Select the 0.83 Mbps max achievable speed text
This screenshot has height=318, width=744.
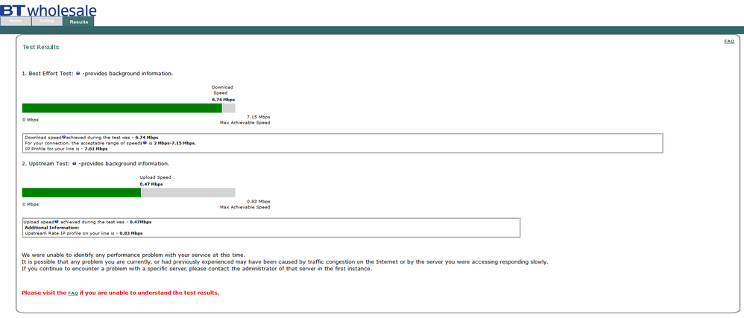[259, 201]
